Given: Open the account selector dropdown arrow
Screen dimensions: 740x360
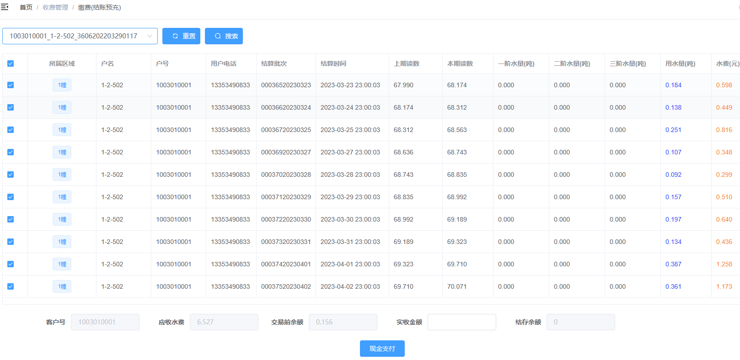Looking at the screenshot, I should click(x=150, y=36).
